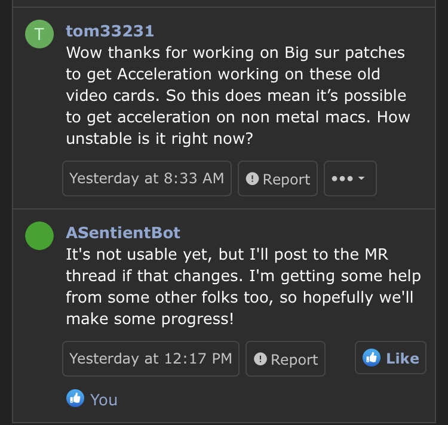Click the "You" reaction link
Viewport: 448px width, 425px height.
coord(103,399)
